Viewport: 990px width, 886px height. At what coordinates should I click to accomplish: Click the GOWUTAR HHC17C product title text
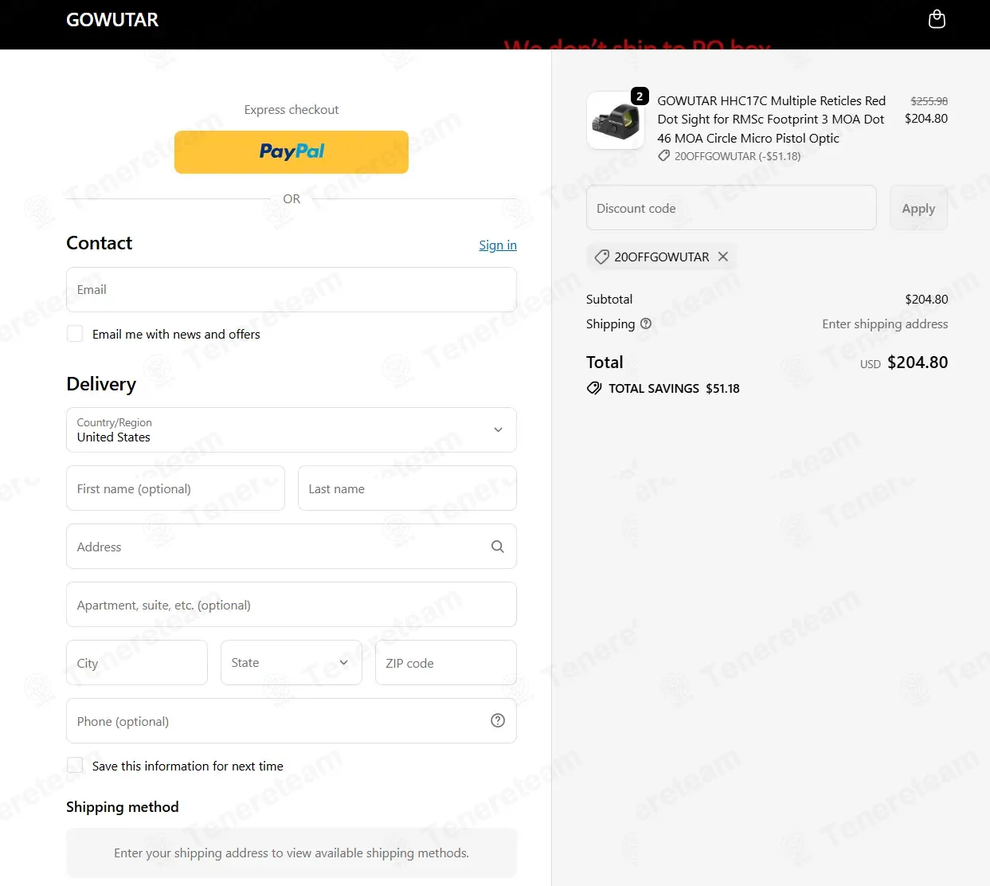771,120
